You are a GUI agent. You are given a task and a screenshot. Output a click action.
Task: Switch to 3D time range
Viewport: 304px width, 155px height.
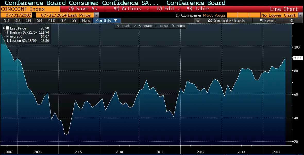(17, 21)
